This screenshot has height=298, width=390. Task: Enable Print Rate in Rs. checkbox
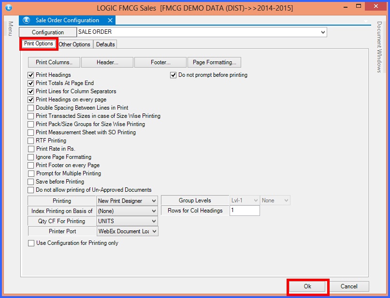pyautogui.click(x=31, y=149)
